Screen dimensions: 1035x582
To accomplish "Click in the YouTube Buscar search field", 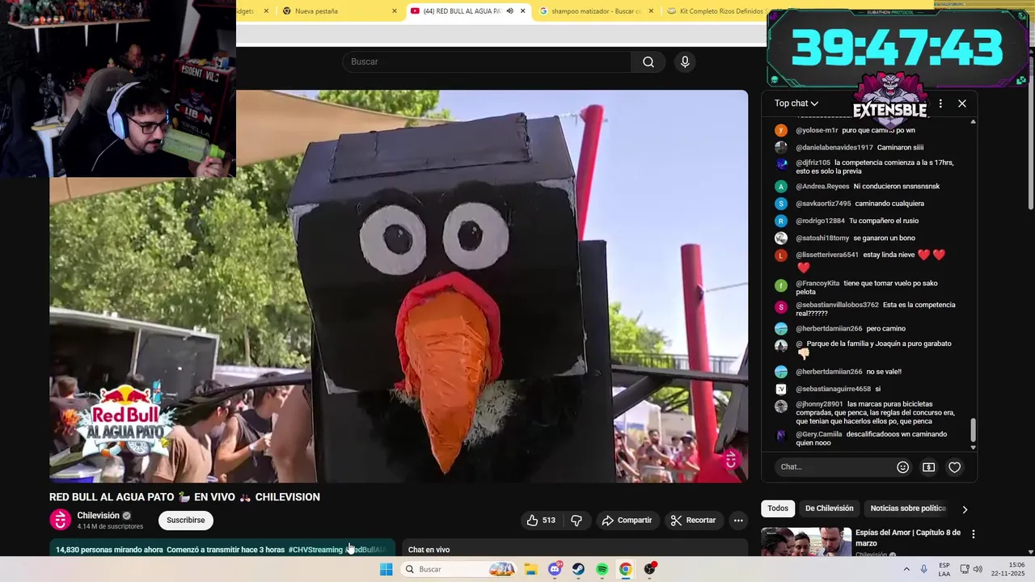I will coord(487,62).
